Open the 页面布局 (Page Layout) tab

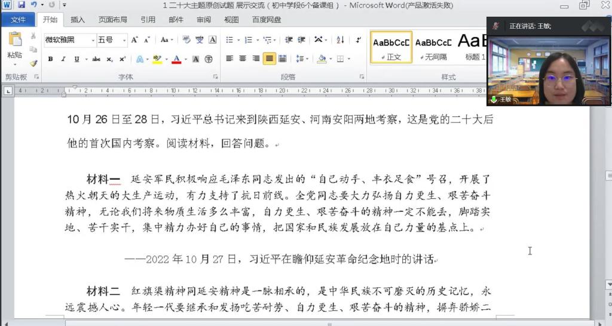112,20
